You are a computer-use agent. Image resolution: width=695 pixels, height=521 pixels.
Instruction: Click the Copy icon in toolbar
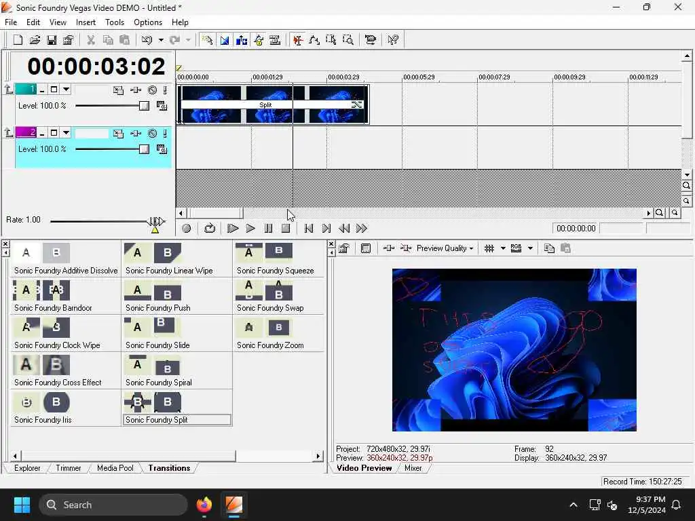108,40
